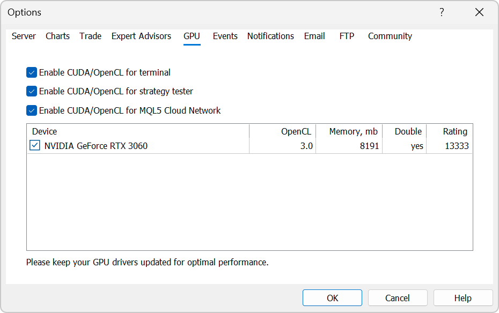Open Help from the dialog
The image size is (499, 313).
pos(463,297)
